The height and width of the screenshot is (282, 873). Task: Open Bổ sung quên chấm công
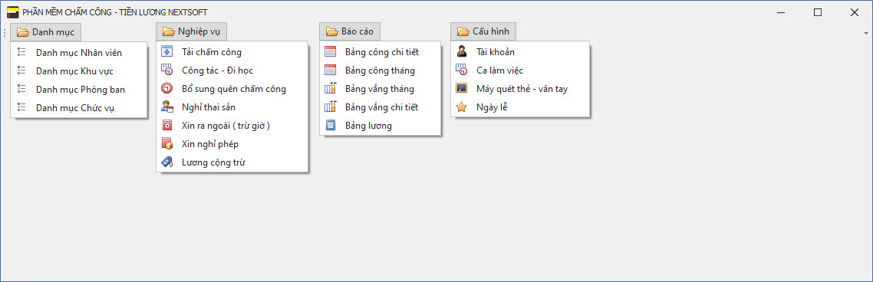click(x=232, y=88)
